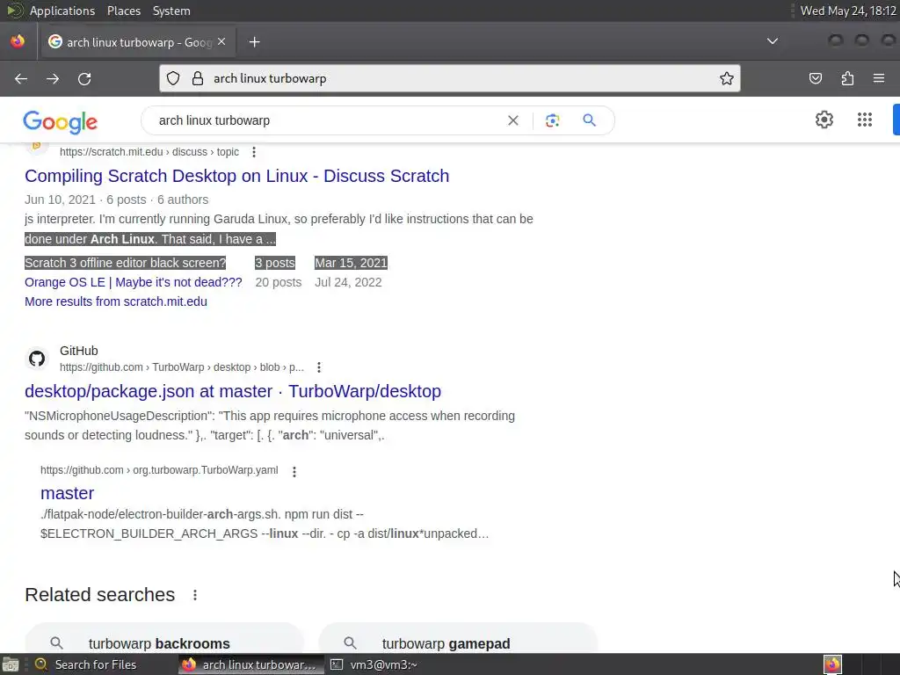Viewport: 900px width, 675px height.
Task: Click into the Google search input field
Action: coord(327,120)
